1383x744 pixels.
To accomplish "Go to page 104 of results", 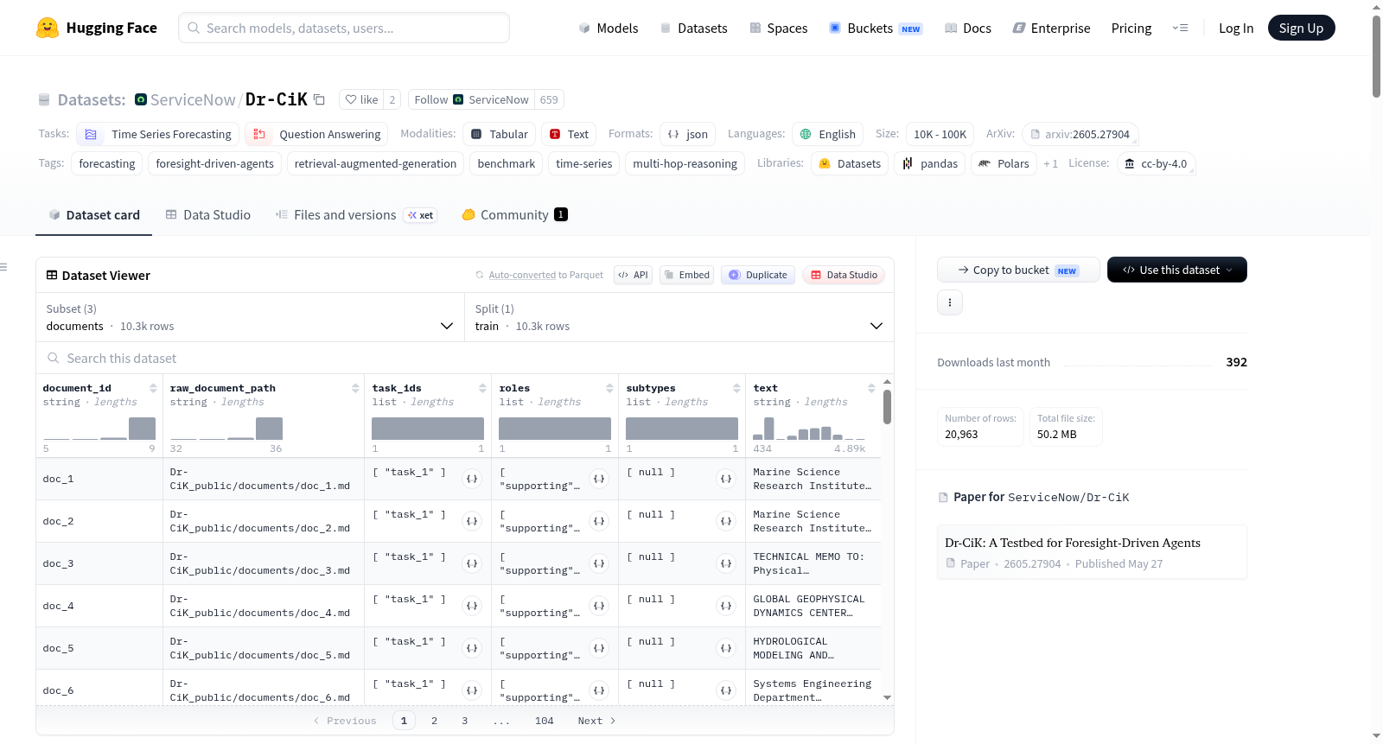I will [x=545, y=721].
